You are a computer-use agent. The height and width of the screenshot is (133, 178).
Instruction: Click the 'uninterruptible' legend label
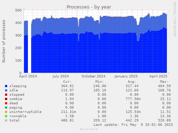pyautogui.click(x=25, y=112)
